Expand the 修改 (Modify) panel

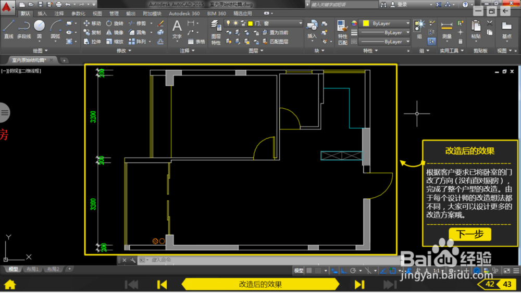(x=124, y=50)
